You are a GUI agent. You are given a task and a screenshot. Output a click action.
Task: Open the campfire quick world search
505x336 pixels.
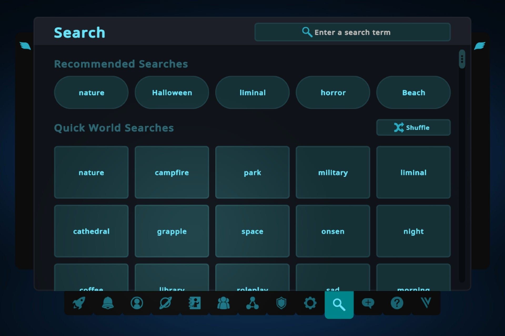tap(172, 172)
